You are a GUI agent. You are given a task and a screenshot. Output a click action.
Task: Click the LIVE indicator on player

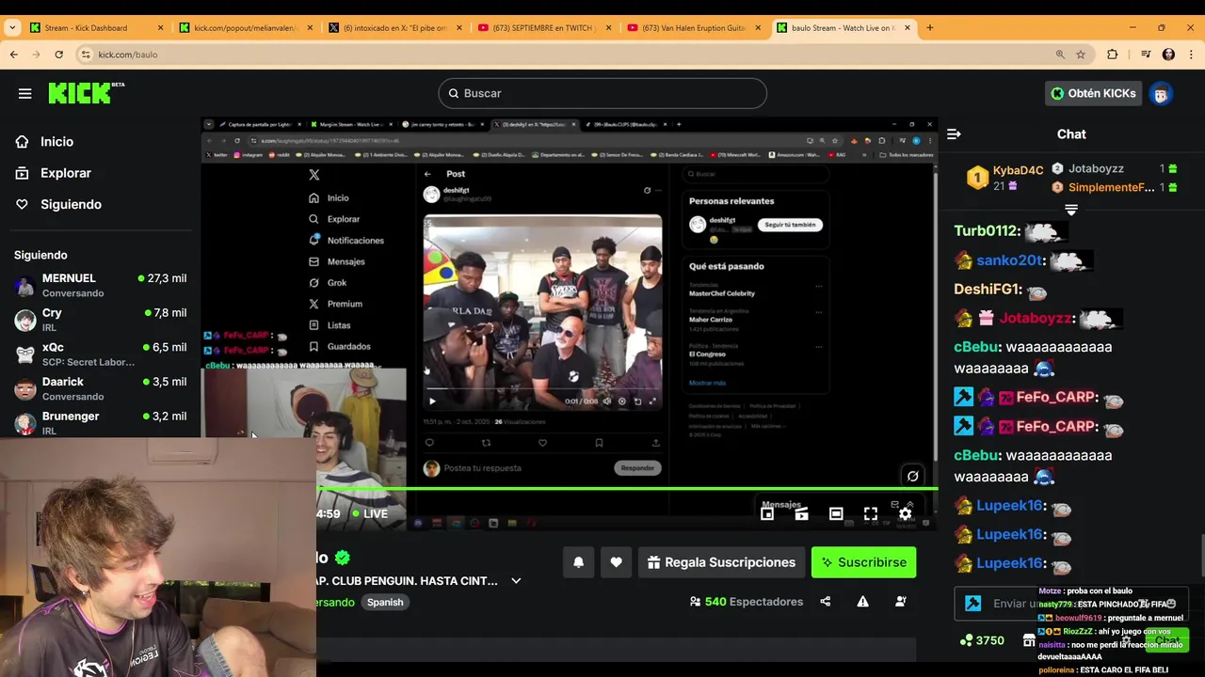point(369,514)
